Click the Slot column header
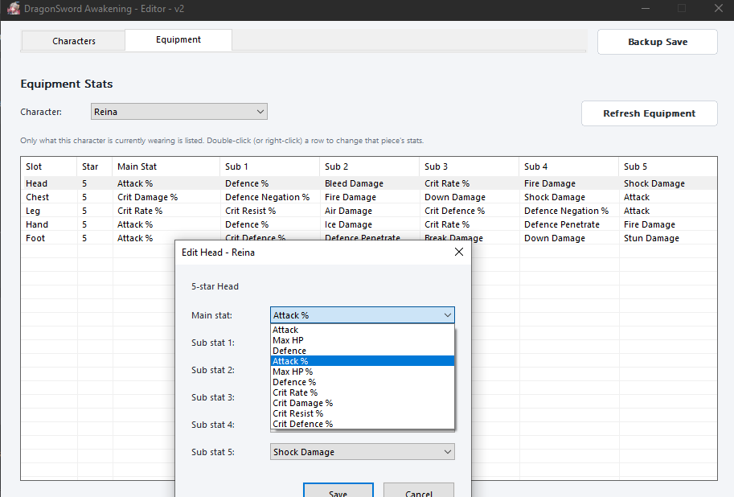734x497 pixels. pyautogui.click(x=49, y=166)
